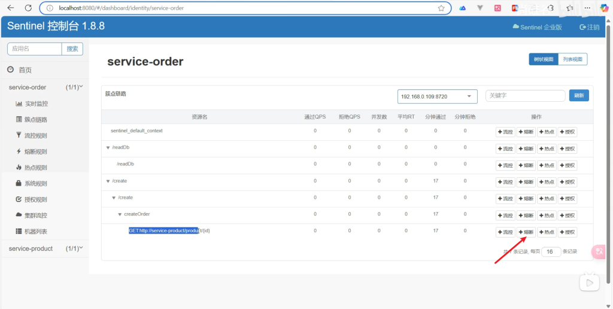Focus the 关键字 keyword search field
The height and width of the screenshot is (309, 613).
coord(525,96)
